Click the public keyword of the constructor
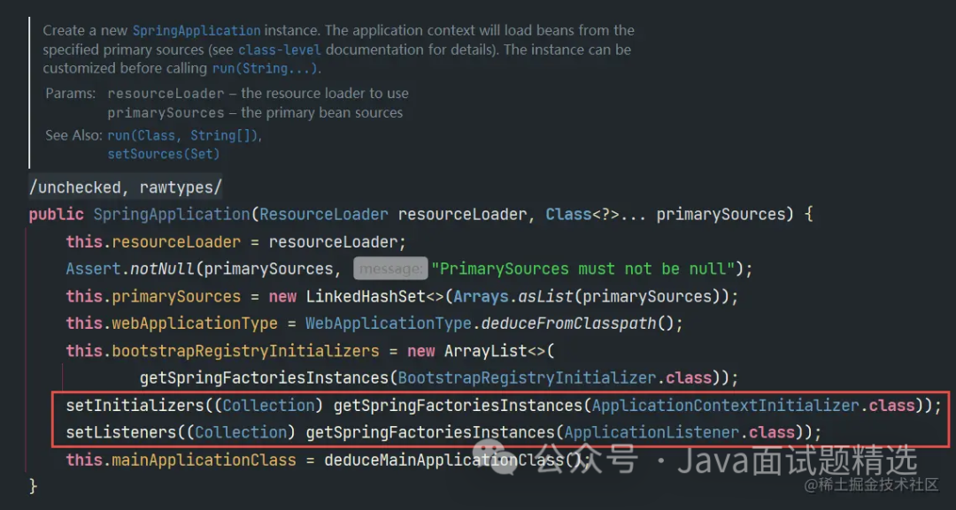This screenshot has height=510, width=956. (x=56, y=214)
